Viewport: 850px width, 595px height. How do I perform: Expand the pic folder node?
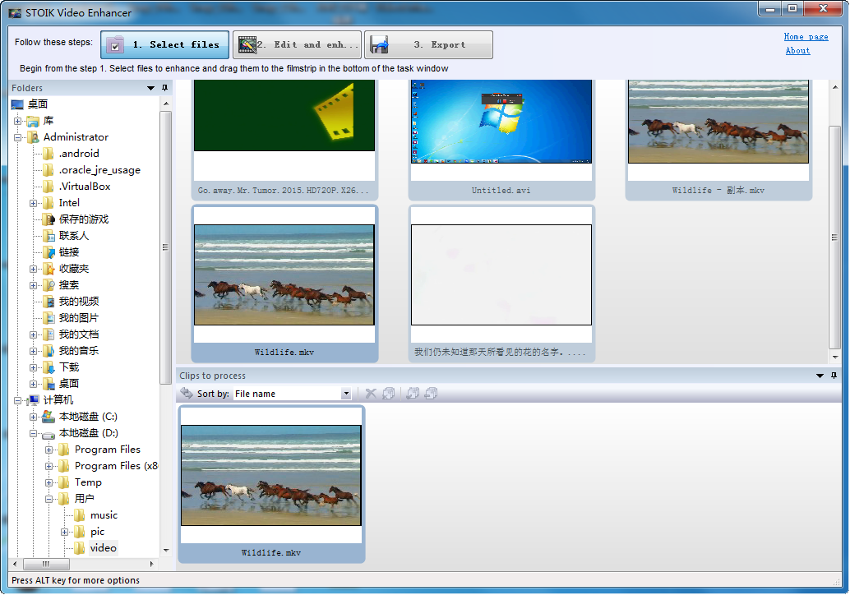(65, 532)
